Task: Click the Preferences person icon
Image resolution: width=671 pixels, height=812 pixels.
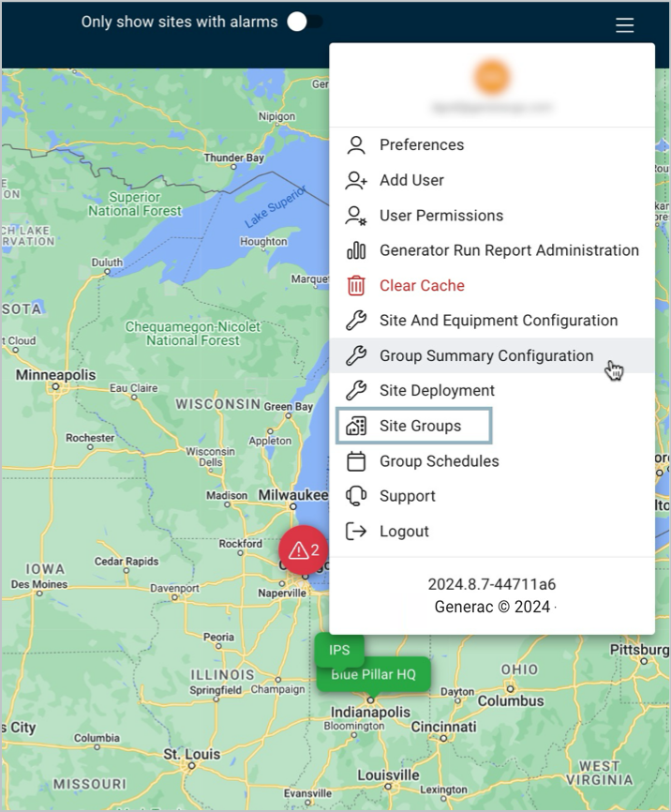Action: pyautogui.click(x=356, y=145)
